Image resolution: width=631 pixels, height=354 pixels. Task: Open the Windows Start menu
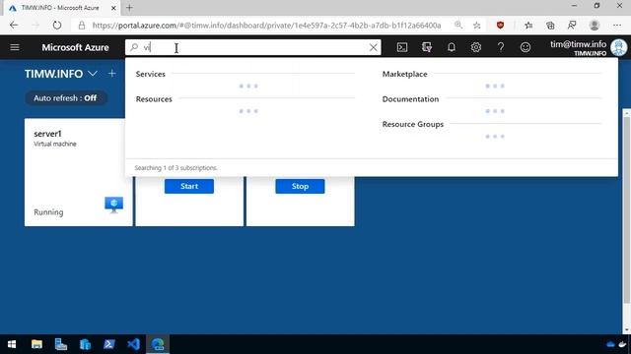tap(12, 344)
